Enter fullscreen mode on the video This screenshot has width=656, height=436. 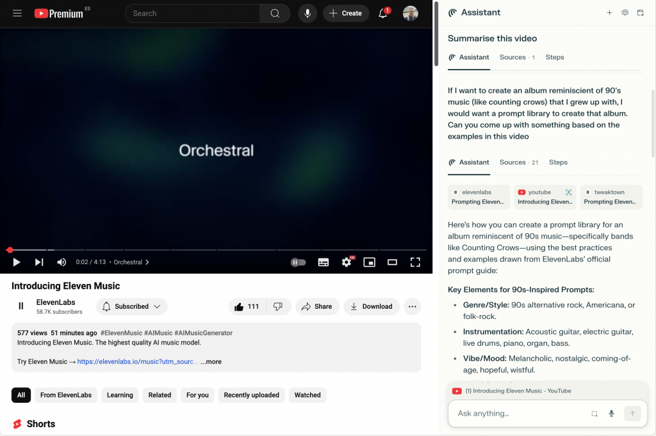415,262
